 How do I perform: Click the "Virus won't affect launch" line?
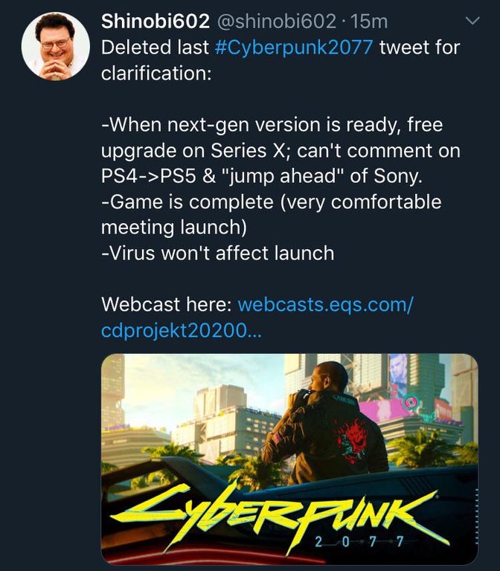217,253
